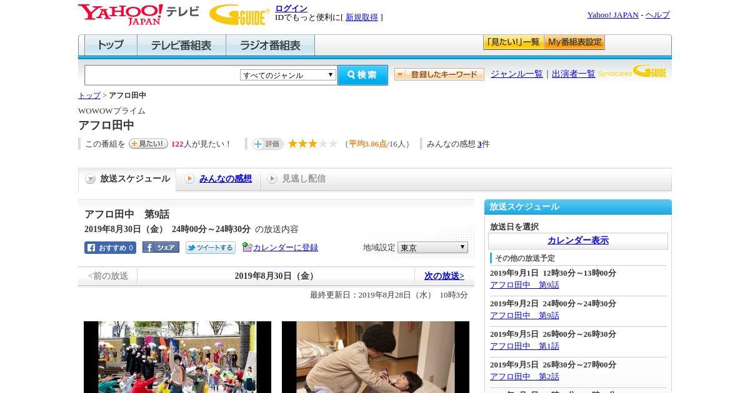Open My番組表設定 button
The image size is (750, 393).
[574, 42]
